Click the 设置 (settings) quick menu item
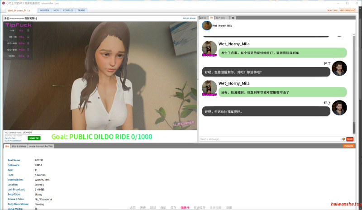362x210 pixels. tap(229, 208)
